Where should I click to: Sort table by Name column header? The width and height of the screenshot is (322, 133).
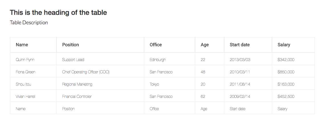coord(33,45)
